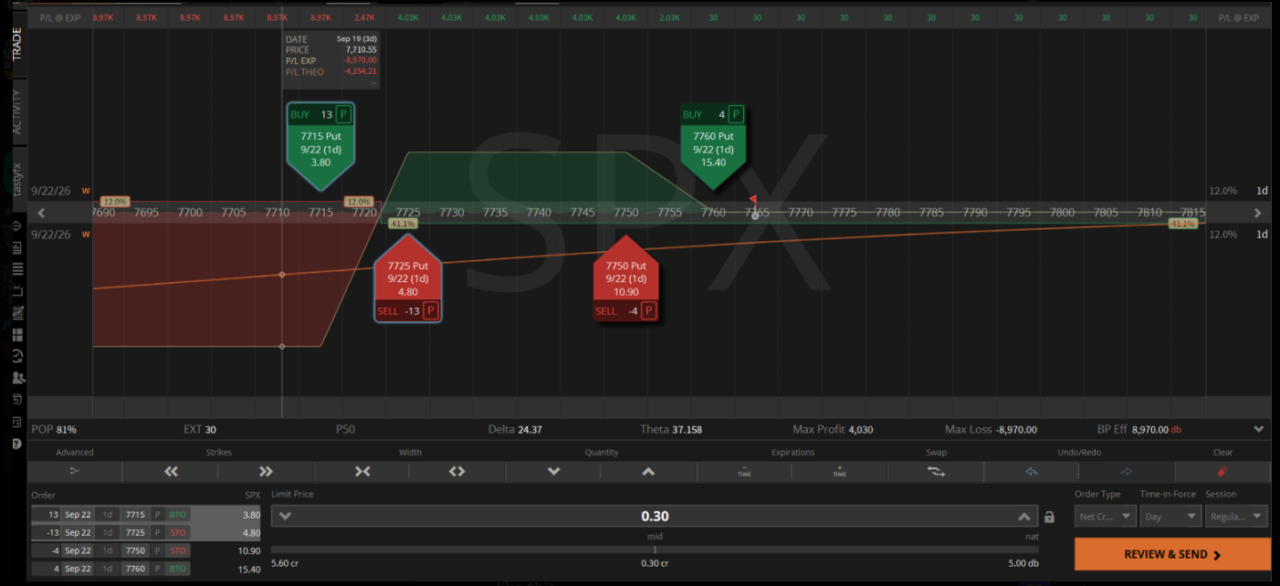Narrow the spread width icon
The height and width of the screenshot is (586, 1280).
(x=362, y=471)
